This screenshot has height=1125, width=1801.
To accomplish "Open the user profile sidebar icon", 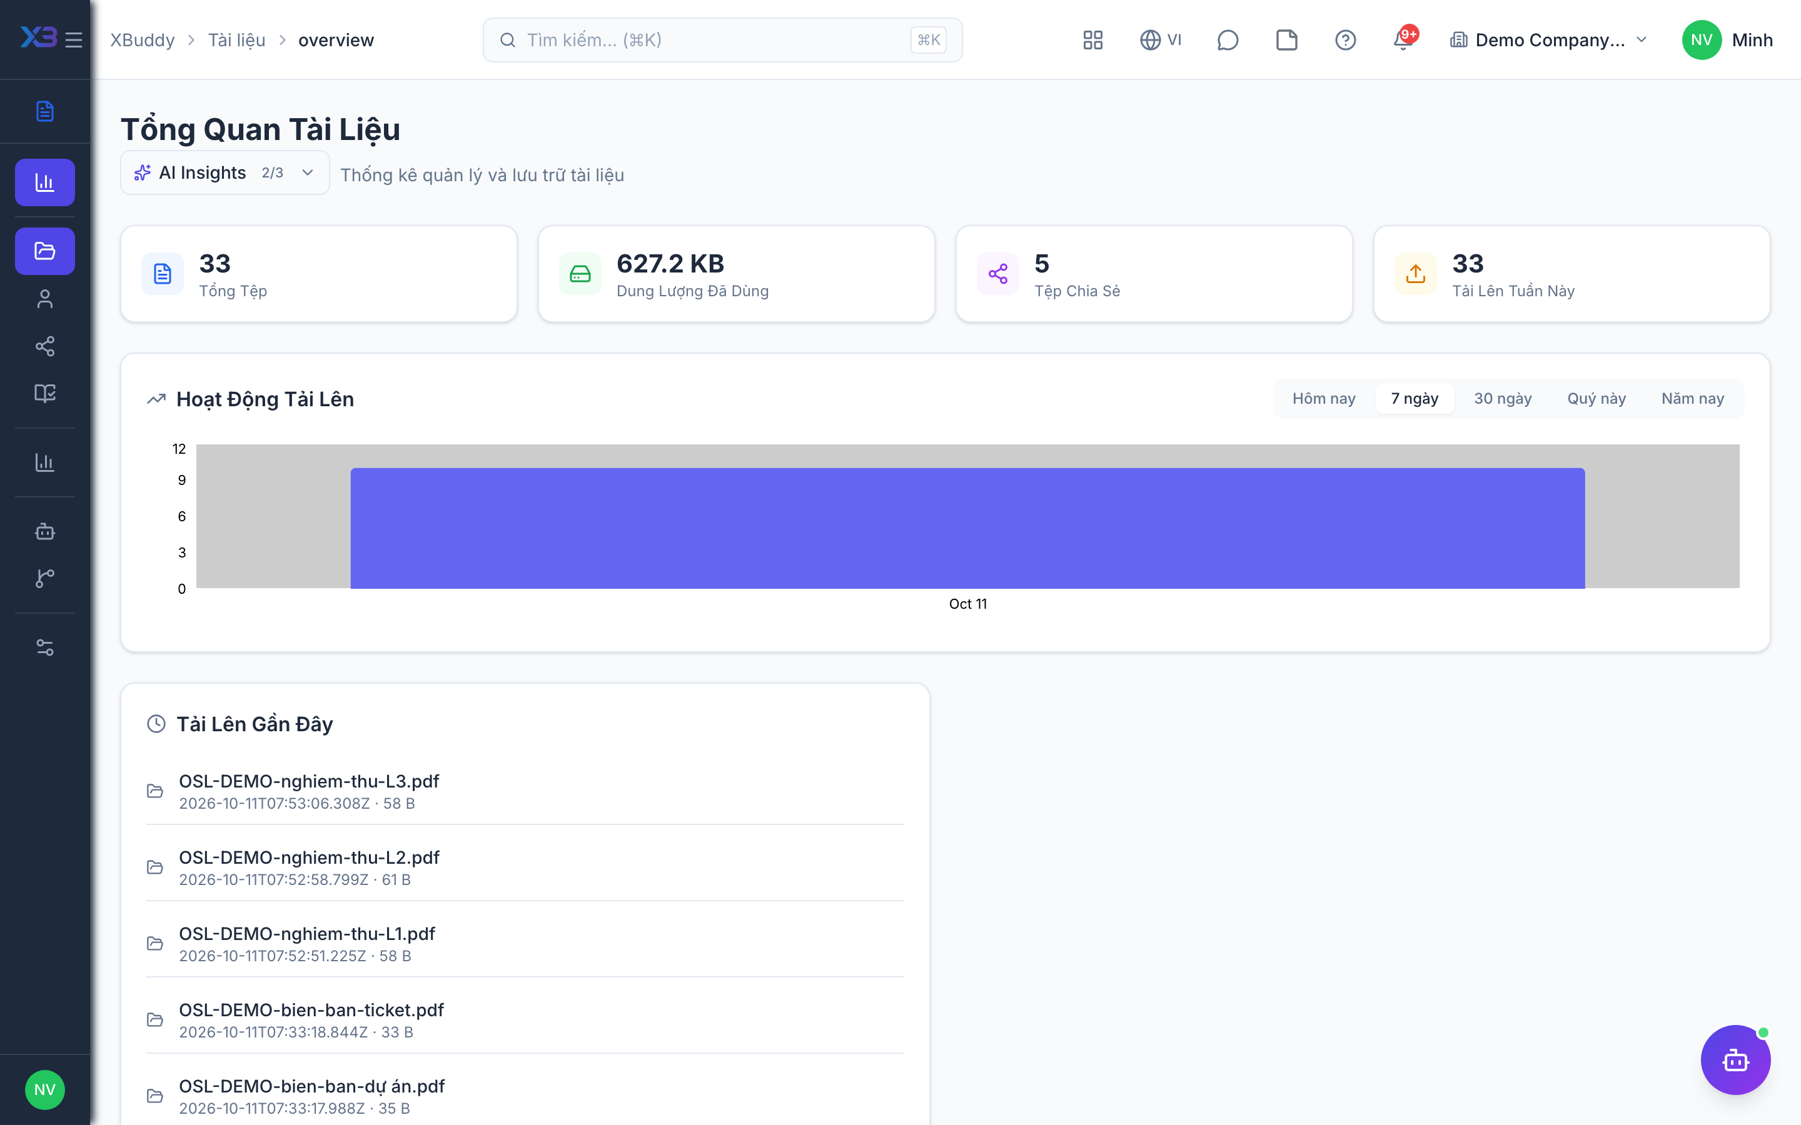I will click(x=44, y=299).
